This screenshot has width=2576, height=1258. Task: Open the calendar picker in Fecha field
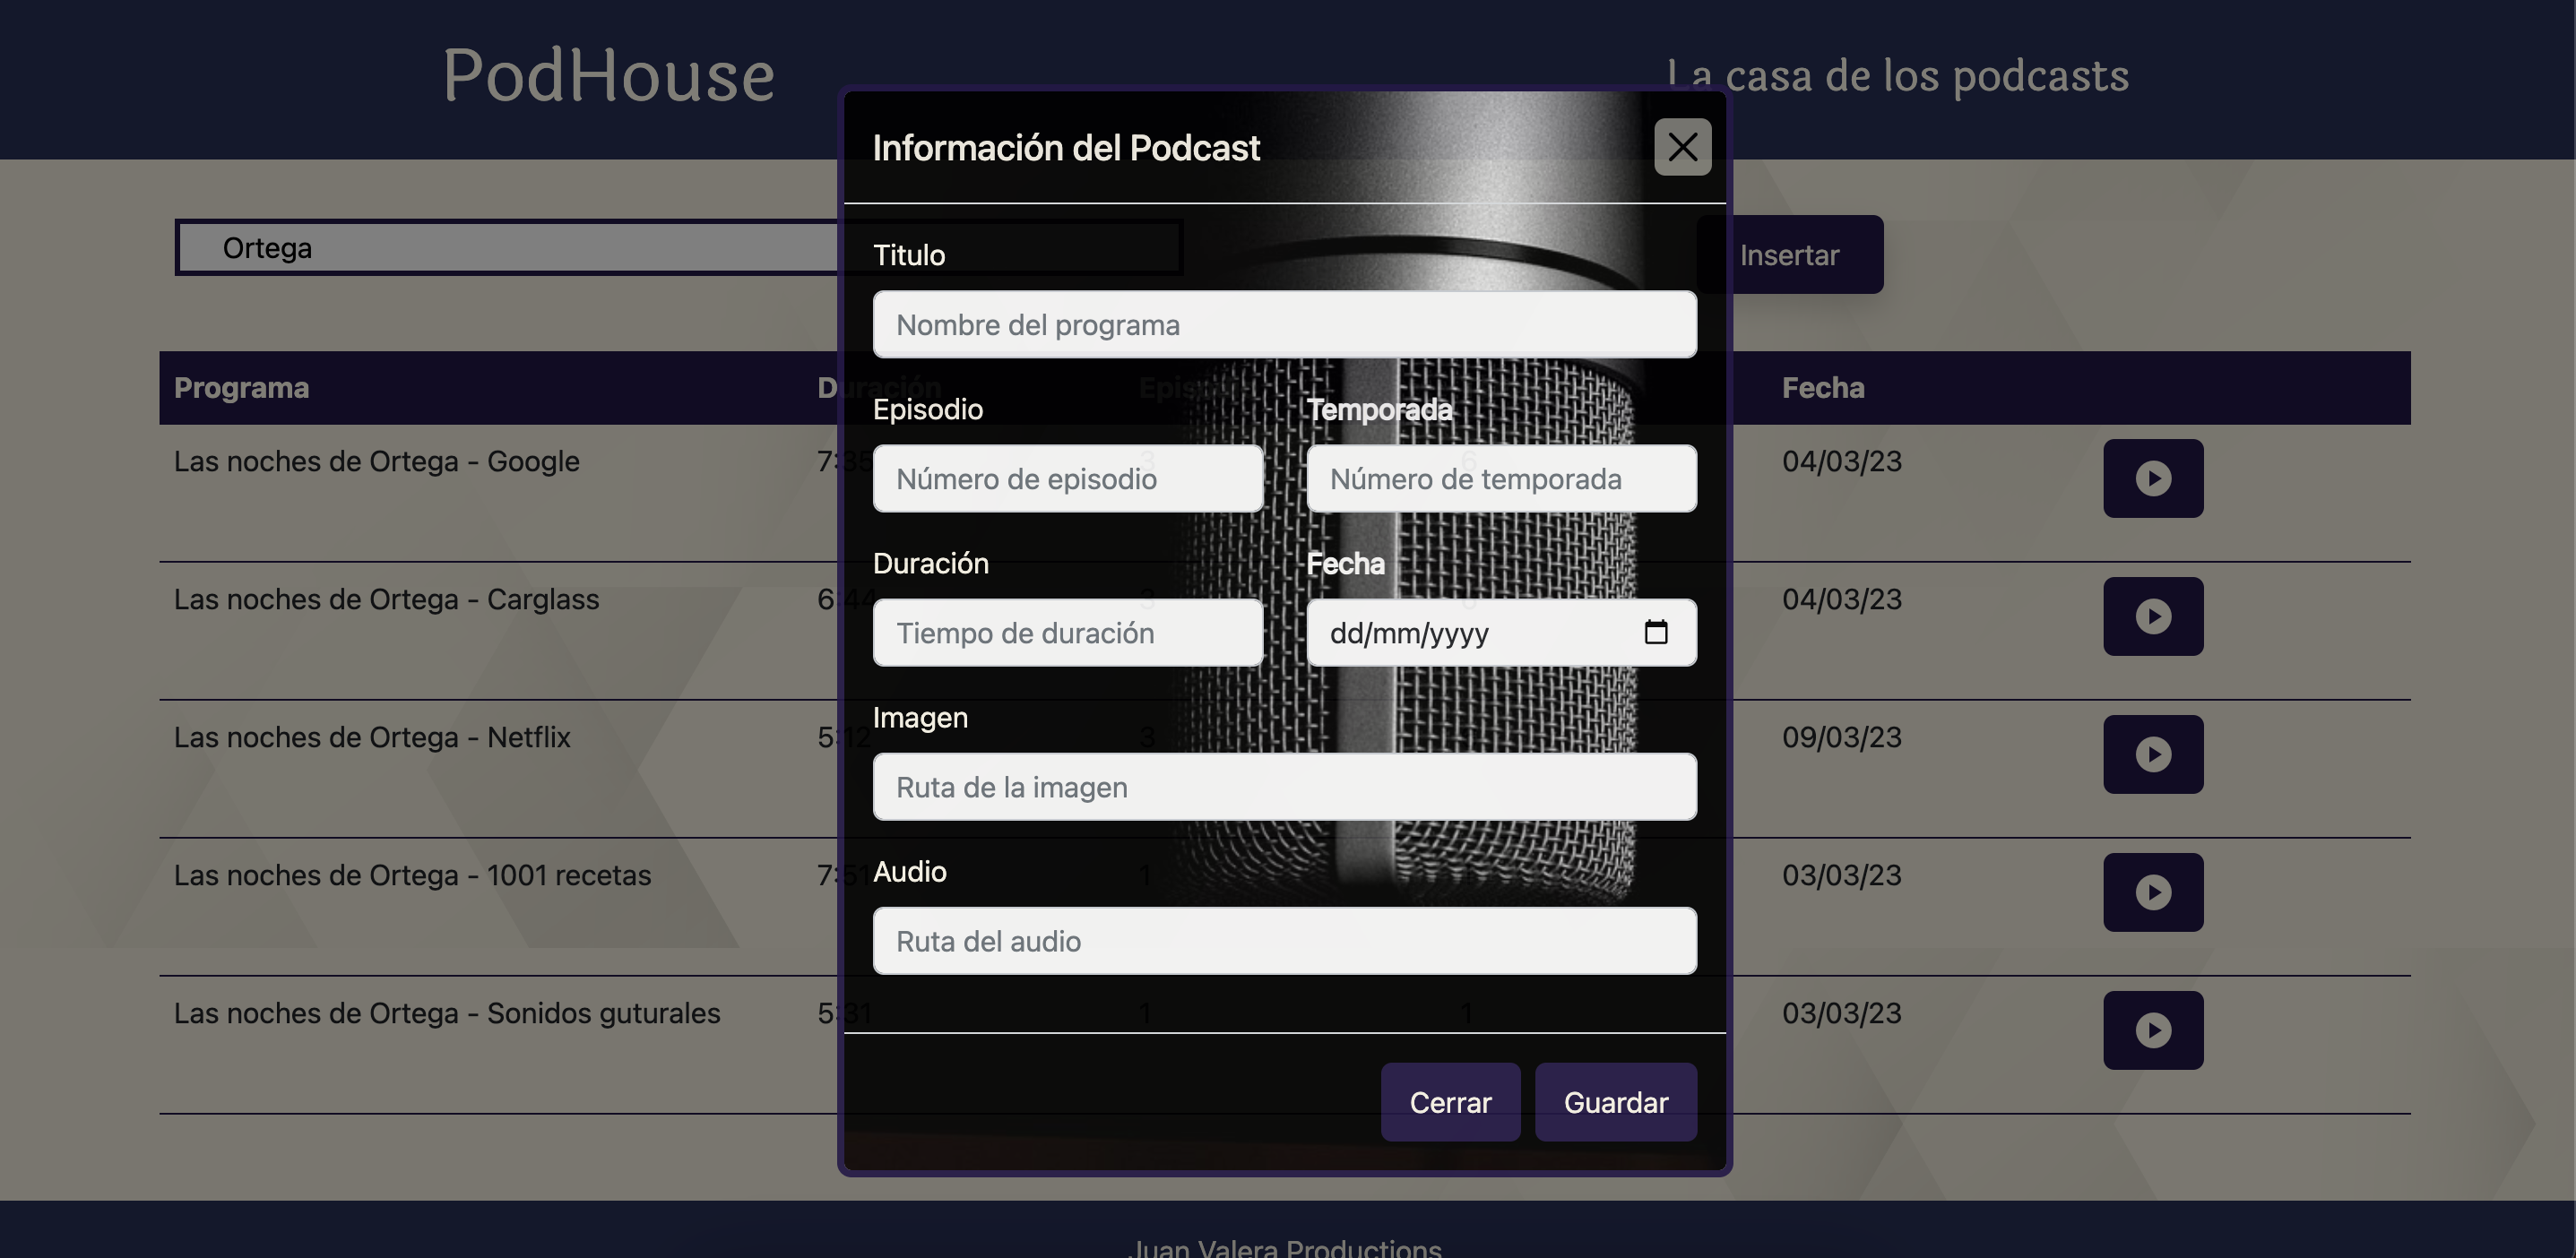click(x=1656, y=632)
